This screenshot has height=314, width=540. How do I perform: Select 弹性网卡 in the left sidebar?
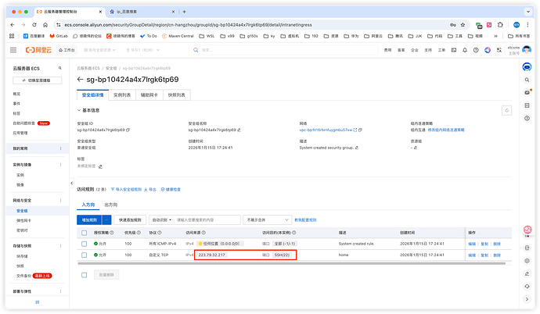click(22, 221)
